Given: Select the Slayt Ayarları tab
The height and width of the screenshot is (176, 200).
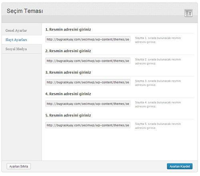Looking at the screenshot, I should [22, 40].
